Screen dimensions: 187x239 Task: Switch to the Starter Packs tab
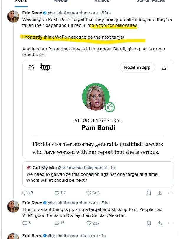tap(150, 1)
